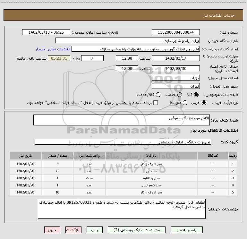This screenshot has height=239, width=247.
Task: Click the جزئیات اطلاعات نیاز header bar
Action: pos(123,15)
